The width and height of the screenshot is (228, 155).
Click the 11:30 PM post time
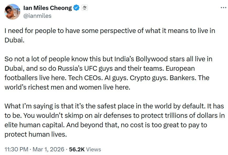click(x=17, y=149)
